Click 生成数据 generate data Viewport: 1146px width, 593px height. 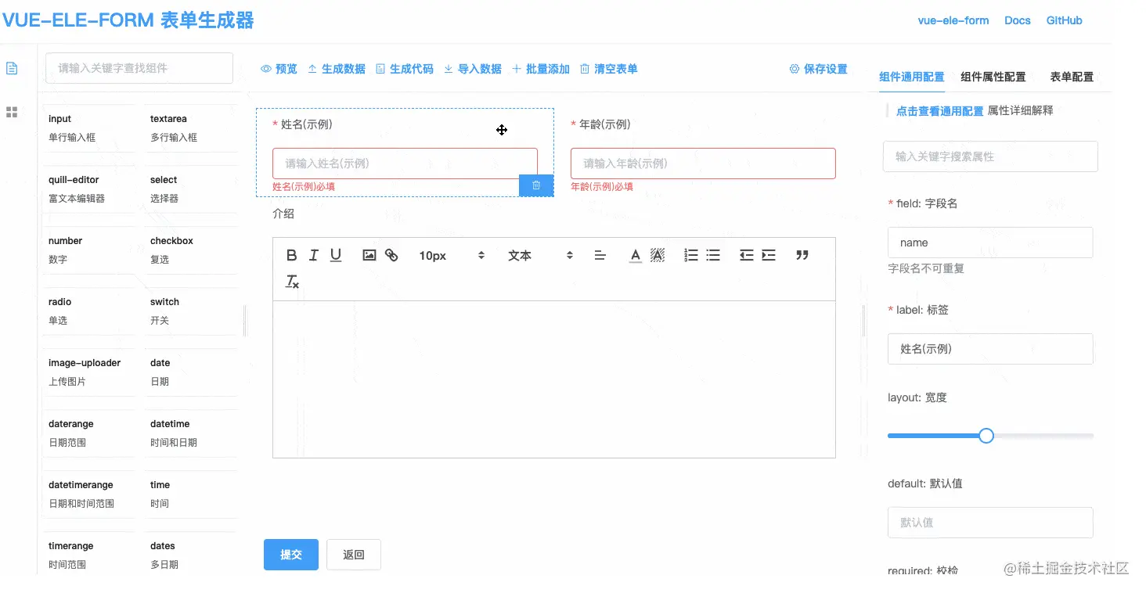click(336, 69)
